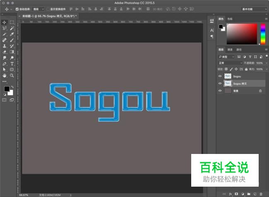This screenshot has height=197, width=269.
Task: Select the Dodge tool
Action: click(12, 58)
